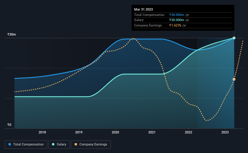Toggle the Total Compensation legend button
This screenshot has width=248, height=153.
(26, 145)
